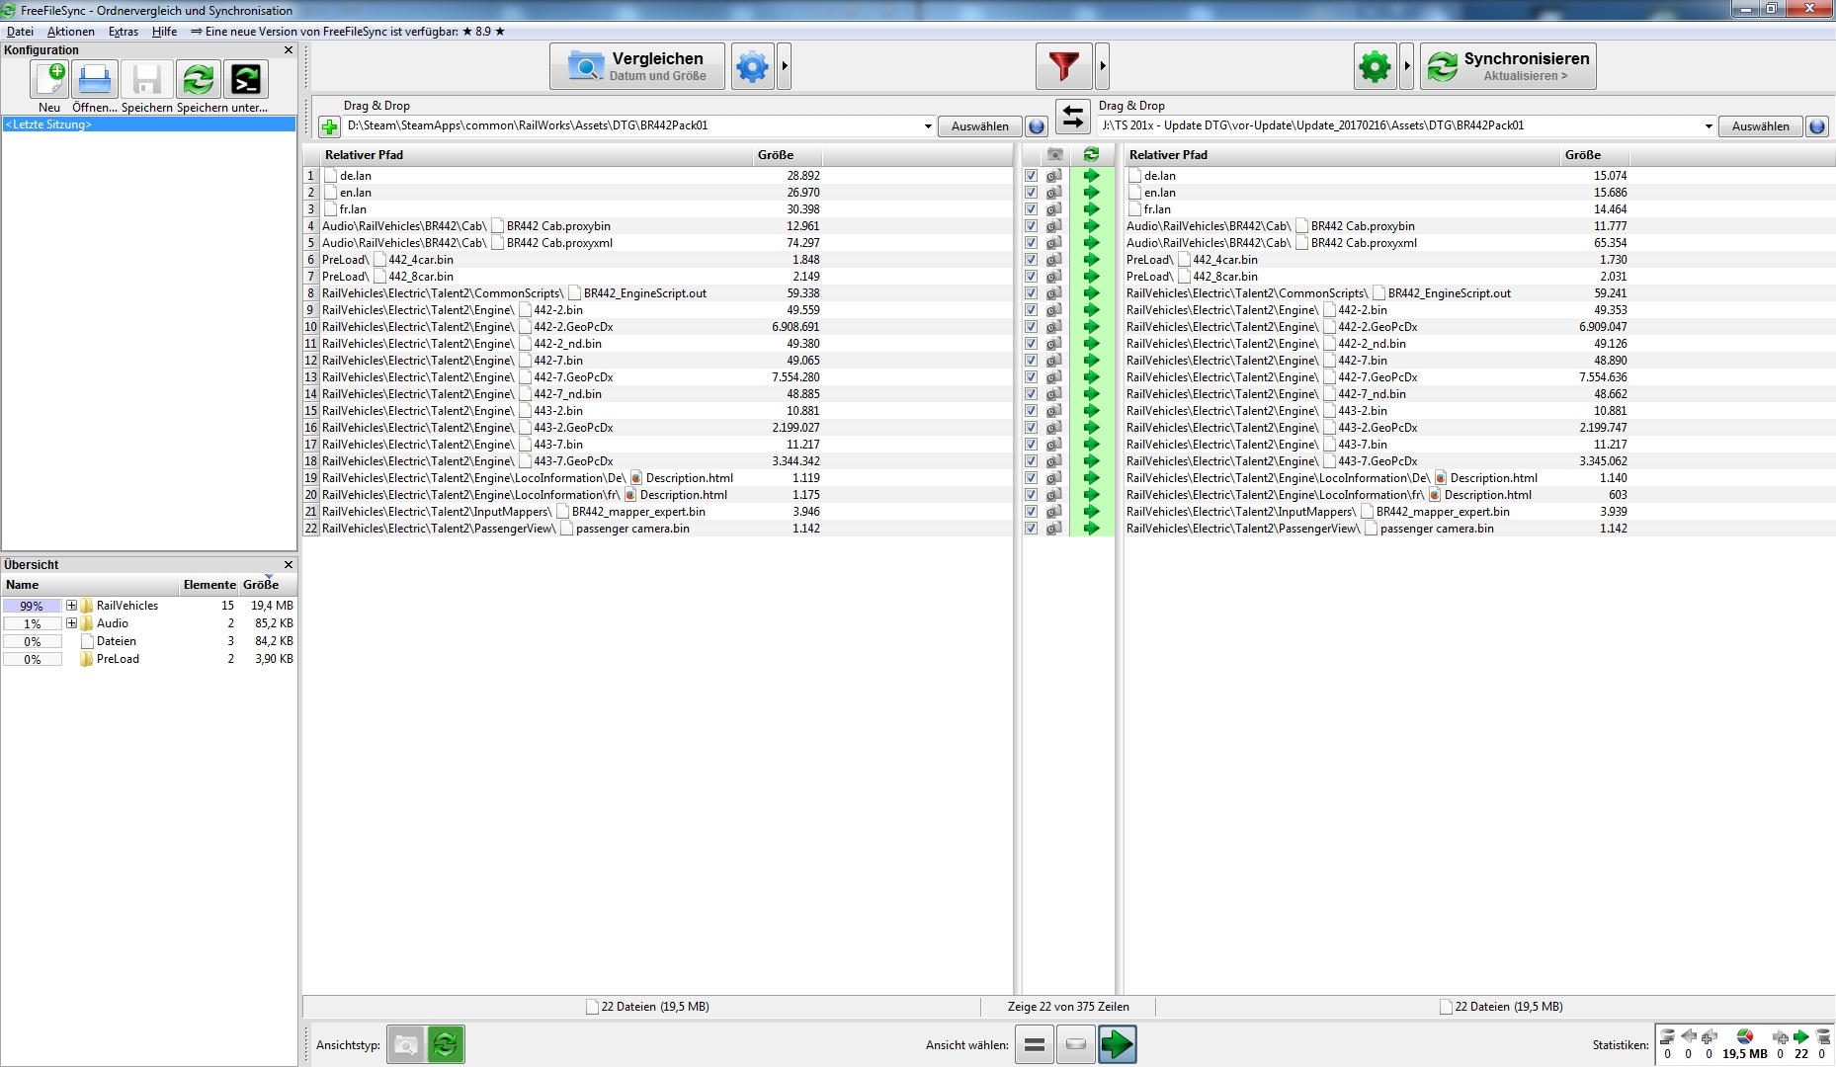The height and width of the screenshot is (1067, 1836).
Task: Select the PreLoad folder in Übersicht
Action: coord(118,659)
